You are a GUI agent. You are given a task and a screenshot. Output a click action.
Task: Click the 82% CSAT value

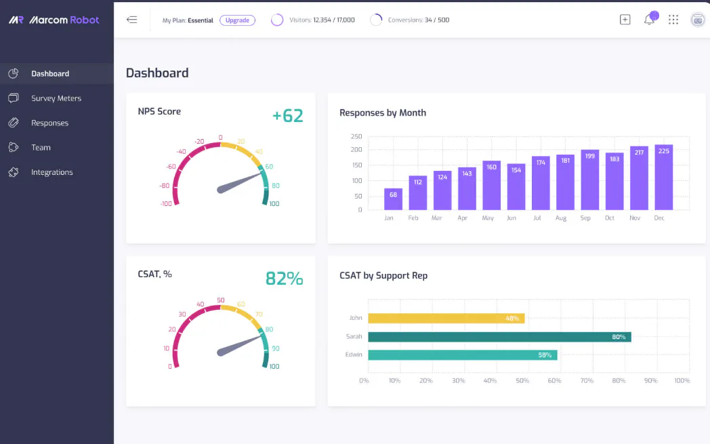[x=284, y=278]
